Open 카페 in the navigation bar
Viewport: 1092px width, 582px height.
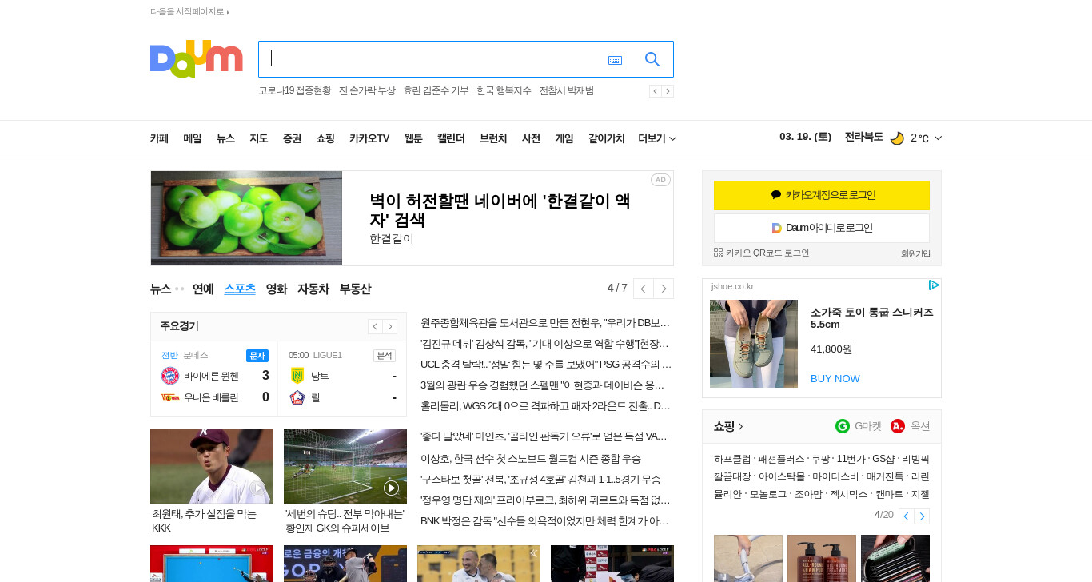[159, 138]
